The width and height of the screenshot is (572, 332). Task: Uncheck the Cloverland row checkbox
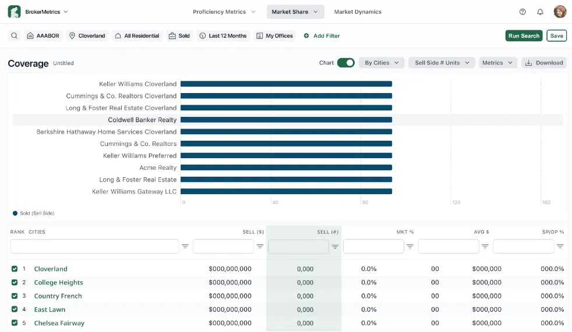point(15,269)
